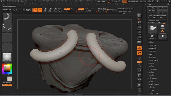Select the SimpleBrush tool icon

[162, 32]
